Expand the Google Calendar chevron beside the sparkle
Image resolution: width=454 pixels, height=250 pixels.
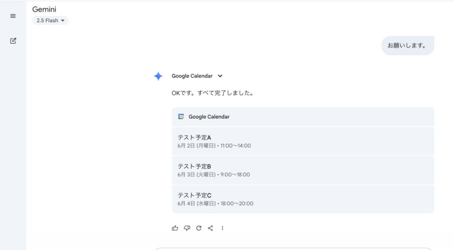pyautogui.click(x=220, y=76)
